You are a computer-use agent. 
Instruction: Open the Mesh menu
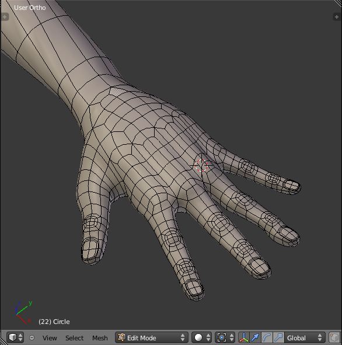pyautogui.click(x=100, y=338)
